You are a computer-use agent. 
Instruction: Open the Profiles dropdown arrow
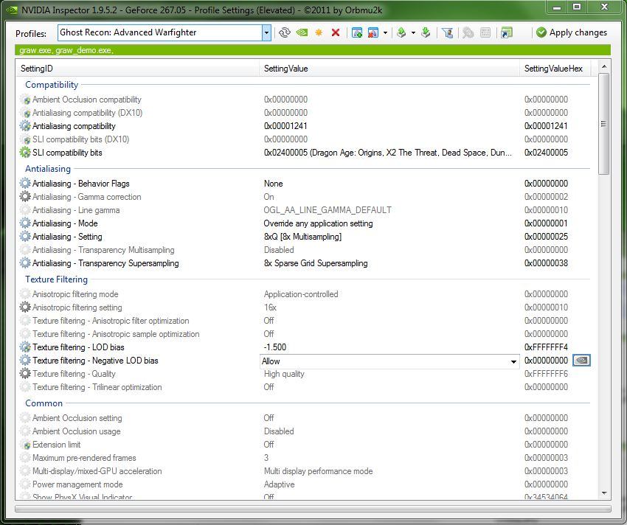coord(266,32)
